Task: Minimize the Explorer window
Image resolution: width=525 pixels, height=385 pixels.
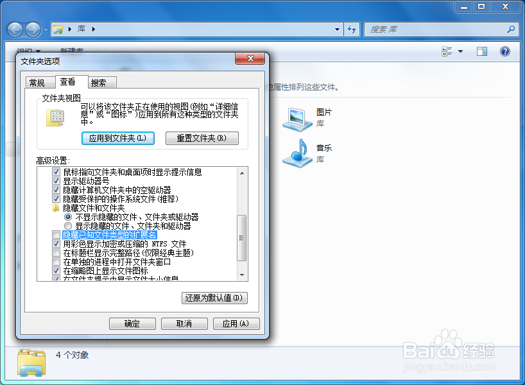Action: tap(464, 6)
